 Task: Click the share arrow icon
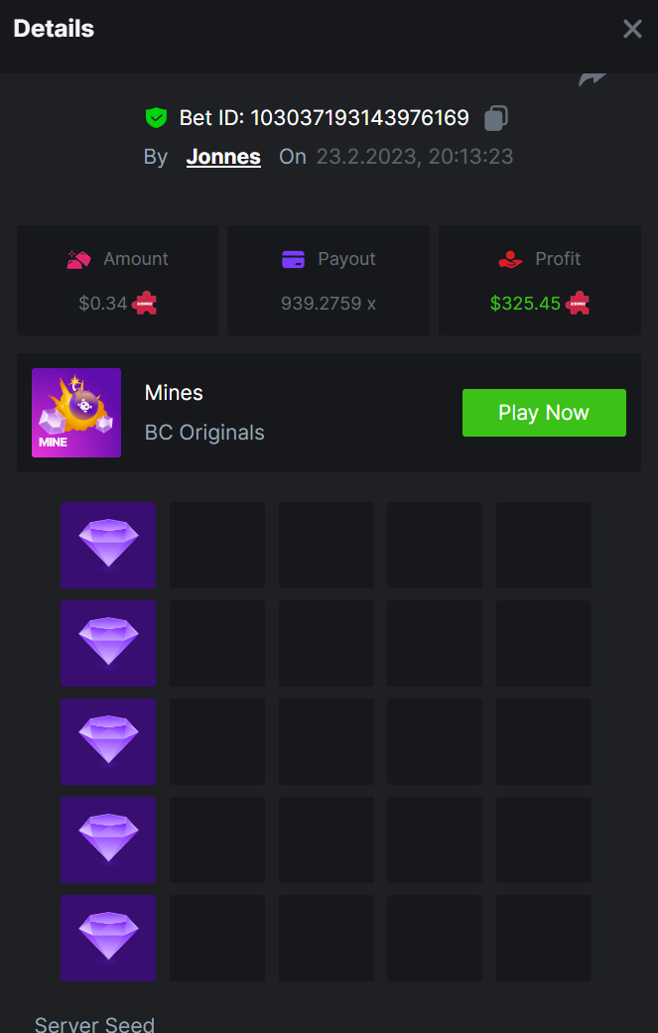pos(592,79)
